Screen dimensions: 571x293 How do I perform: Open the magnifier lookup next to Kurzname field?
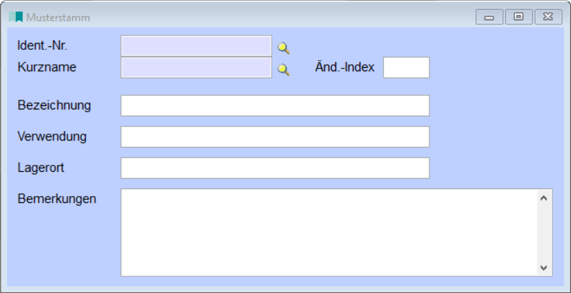coord(283,69)
